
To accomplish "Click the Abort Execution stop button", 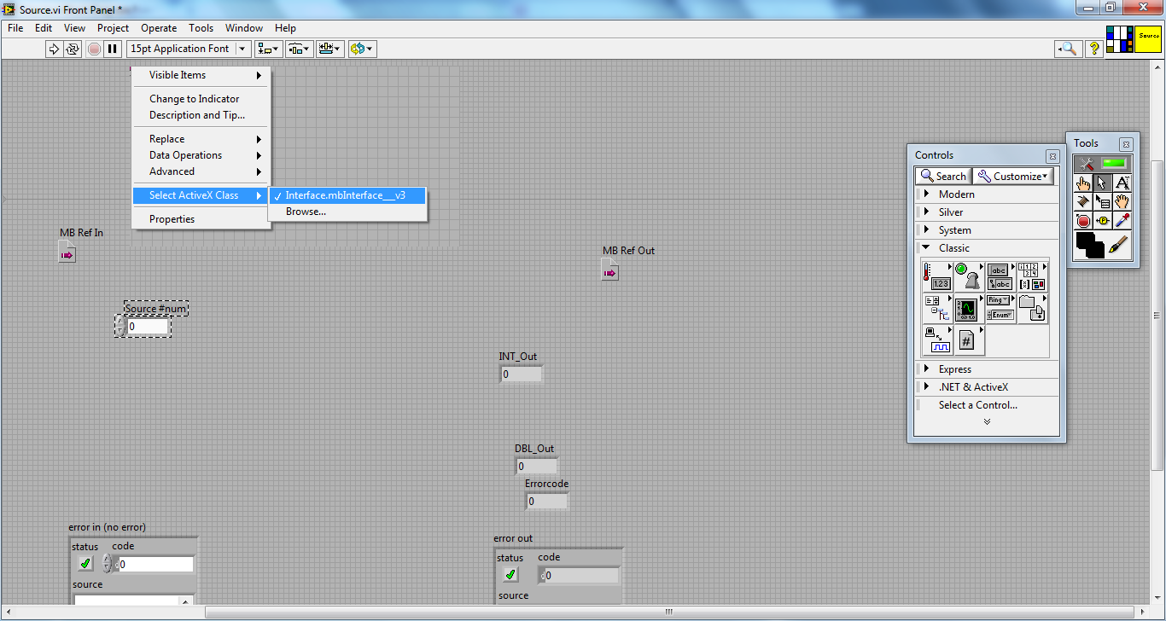I will (94, 49).
